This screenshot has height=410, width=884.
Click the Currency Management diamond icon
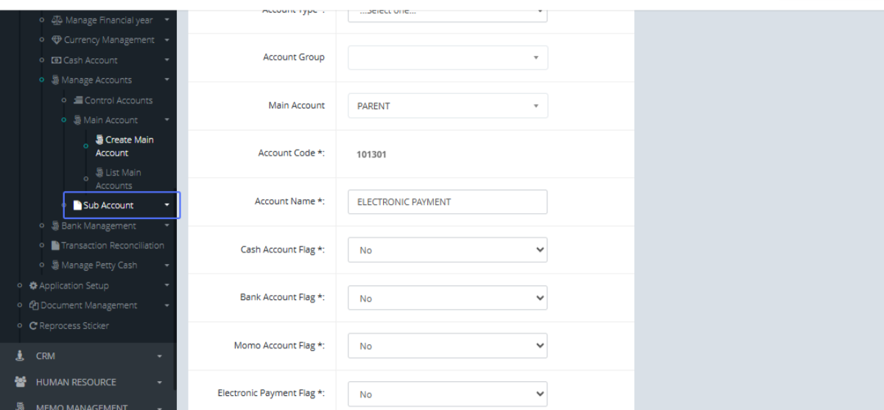(57, 40)
